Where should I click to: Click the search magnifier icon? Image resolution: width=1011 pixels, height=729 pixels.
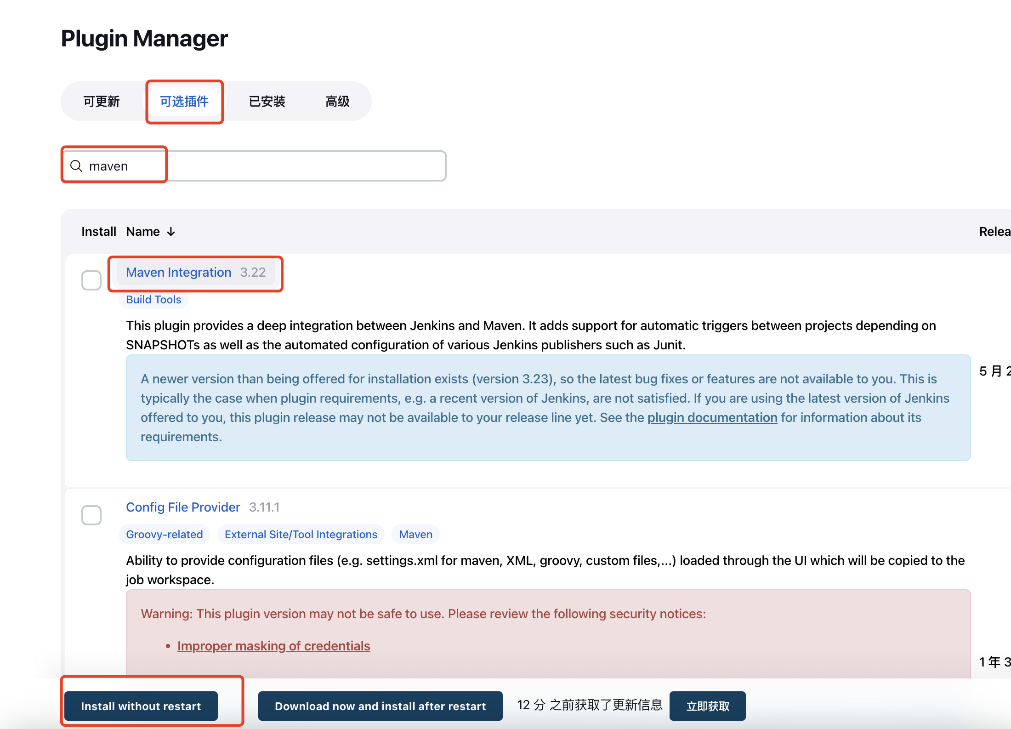pos(76,166)
